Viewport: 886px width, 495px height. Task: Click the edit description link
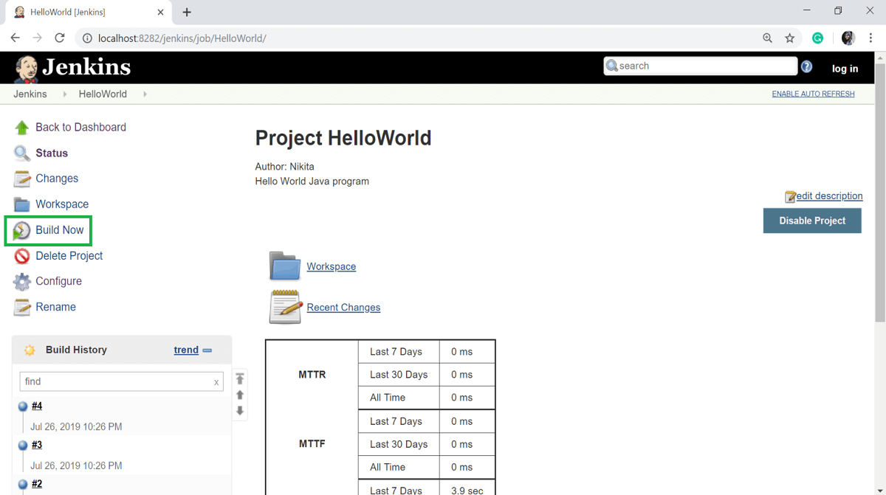click(829, 196)
